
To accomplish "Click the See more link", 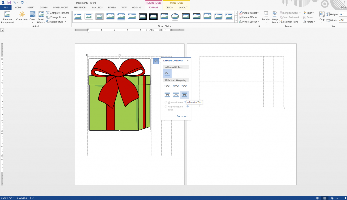I will [182, 116].
